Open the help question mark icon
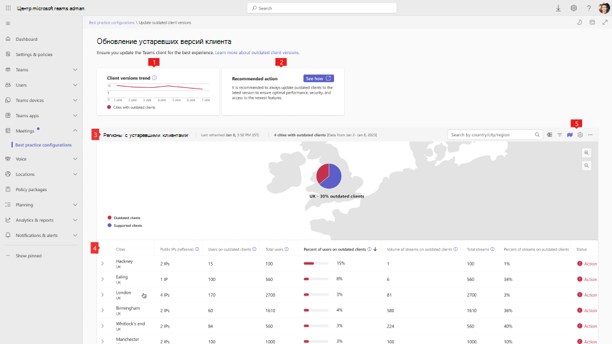 click(588, 8)
